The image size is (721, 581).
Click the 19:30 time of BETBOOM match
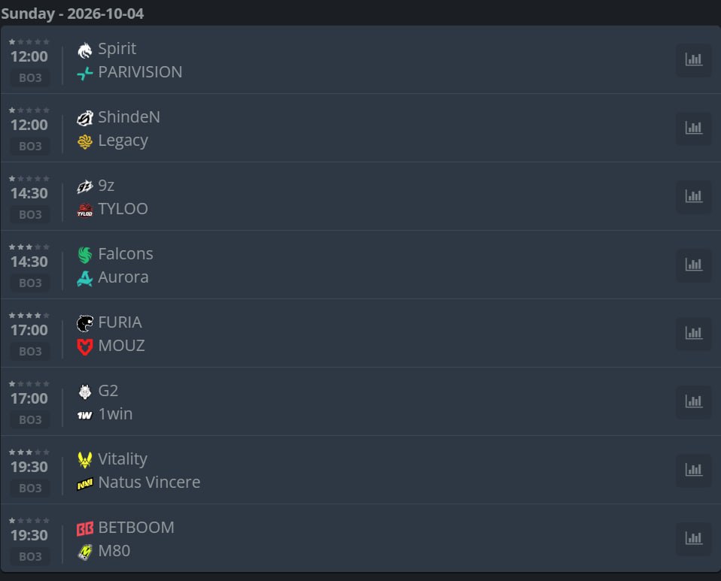(29, 535)
